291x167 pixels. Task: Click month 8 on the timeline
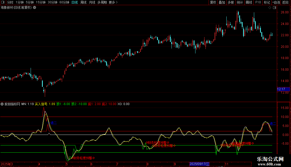tap(148, 164)
